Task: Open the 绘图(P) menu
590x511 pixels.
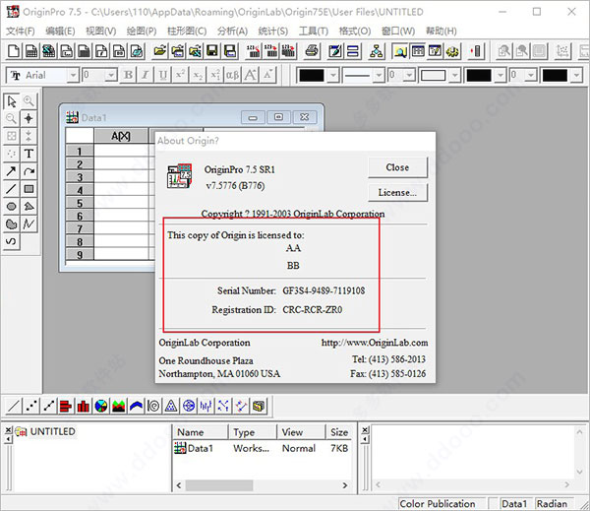Action: (142, 31)
